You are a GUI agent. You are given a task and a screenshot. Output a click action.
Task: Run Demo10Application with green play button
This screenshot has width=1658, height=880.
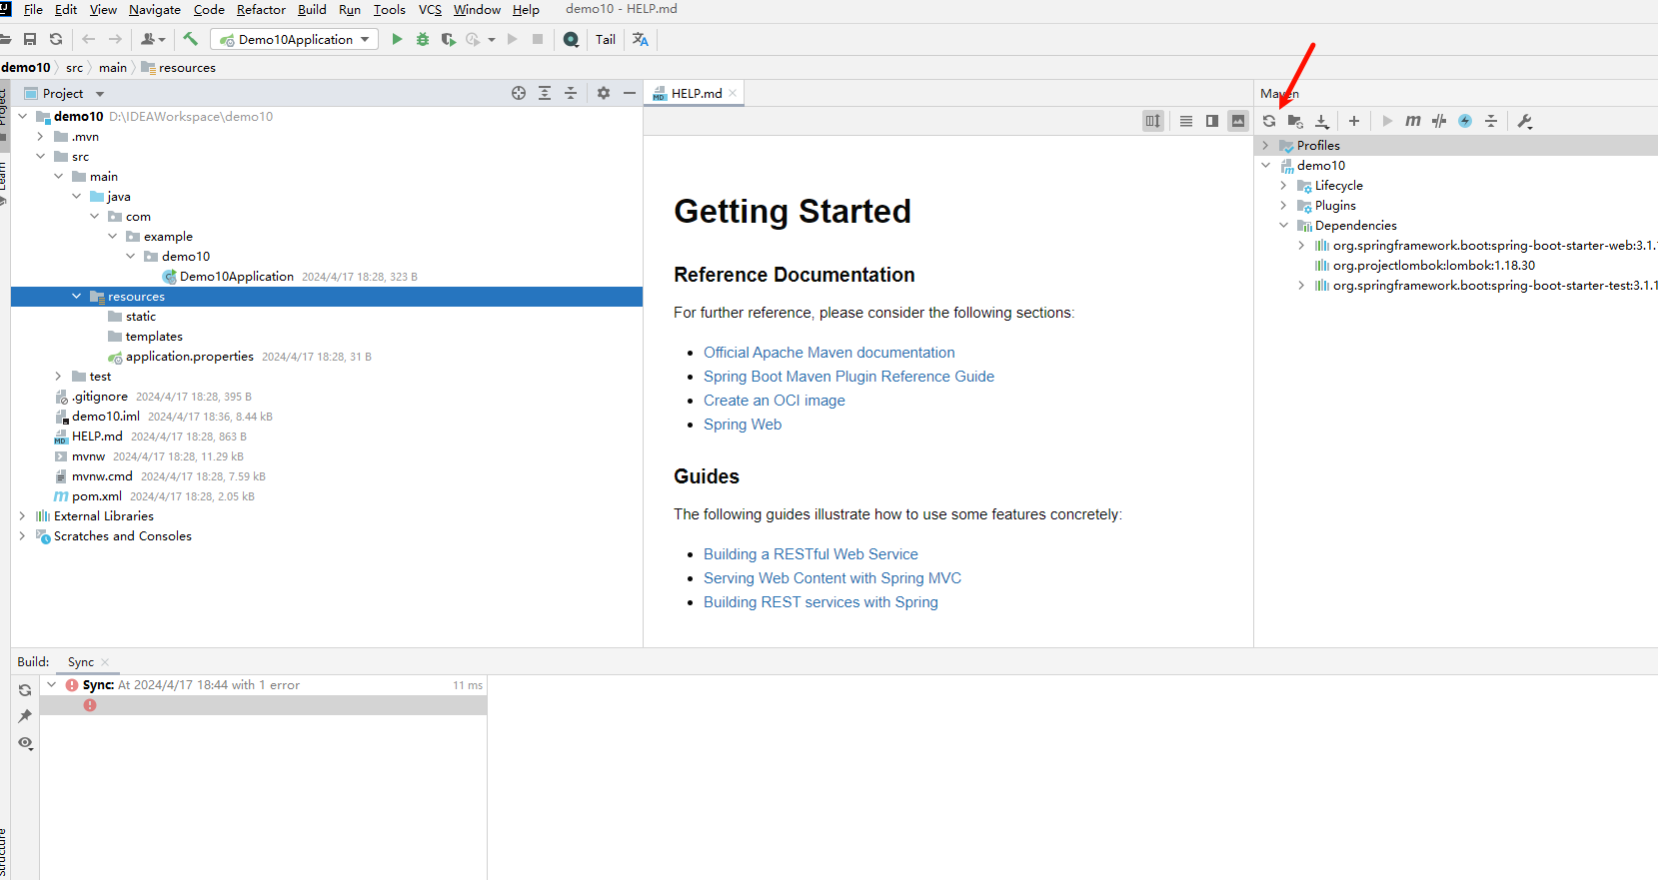pyautogui.click(x=397, y=39)
